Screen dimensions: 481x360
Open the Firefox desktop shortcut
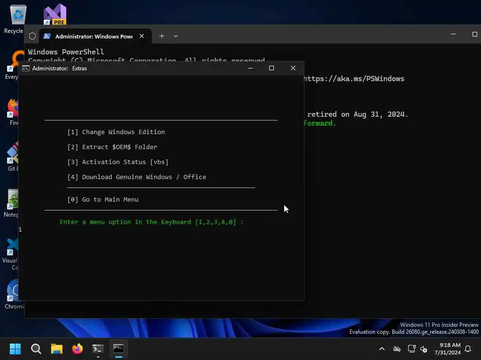(13, 112)
